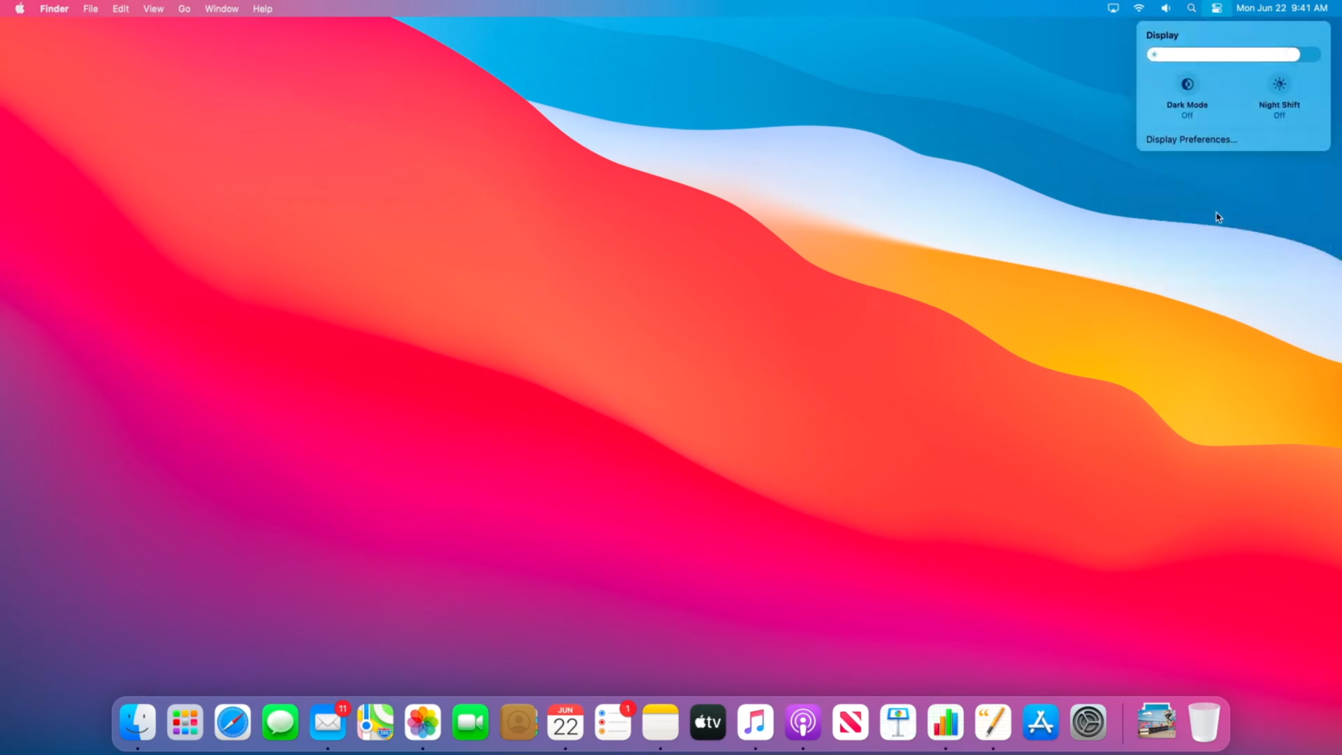Open Keynote from the Dock
1342x755 pixels.
(x=897, y=722)
